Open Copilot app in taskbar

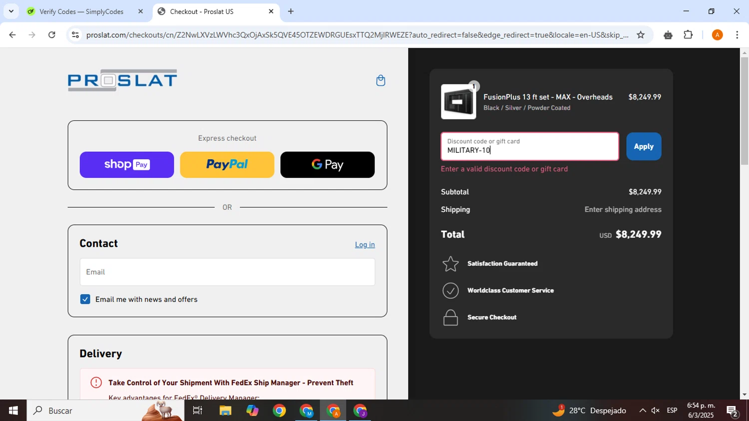click(252, 411)
